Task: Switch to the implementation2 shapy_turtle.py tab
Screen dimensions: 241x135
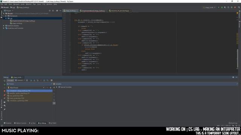Action: [x=93, y=11]
